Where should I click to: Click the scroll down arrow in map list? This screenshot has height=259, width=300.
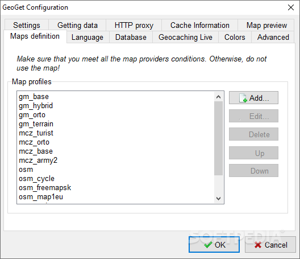click(x=218, y=199)
